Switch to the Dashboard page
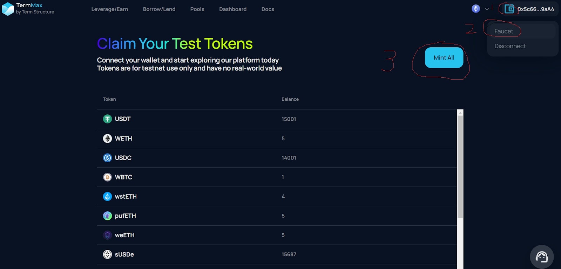 coord(233,9)
